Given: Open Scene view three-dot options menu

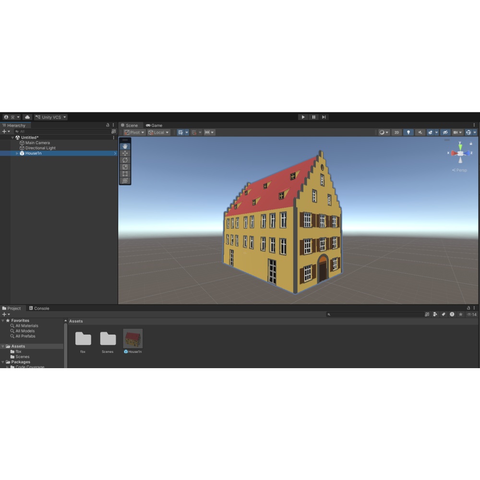Looking at the screenshot, I should [474, 125].
